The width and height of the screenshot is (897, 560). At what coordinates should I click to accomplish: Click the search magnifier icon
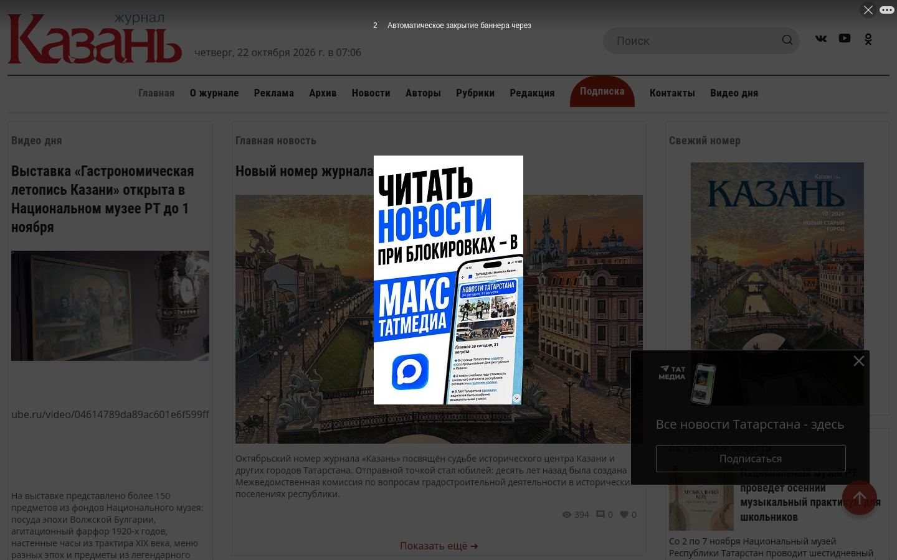(x=787, y=40)
